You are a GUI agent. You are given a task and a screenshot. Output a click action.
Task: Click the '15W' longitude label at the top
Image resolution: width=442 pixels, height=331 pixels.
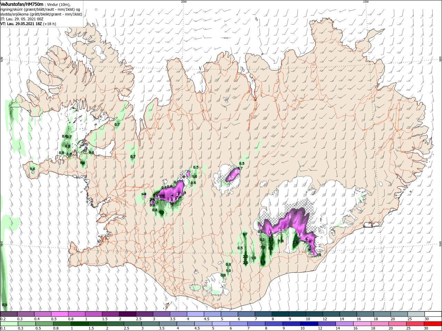[x=366, y=2]
